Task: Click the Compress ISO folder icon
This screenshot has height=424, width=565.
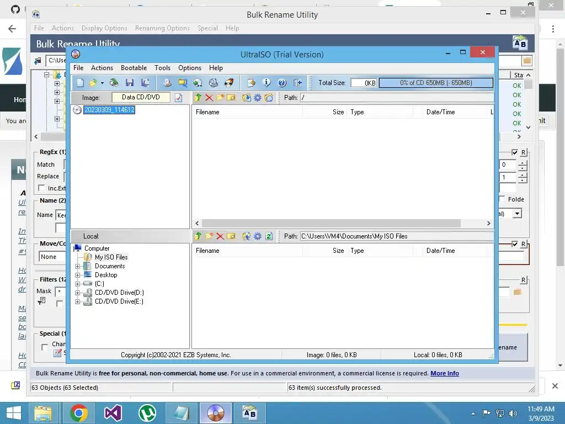Action: point(183,83)
